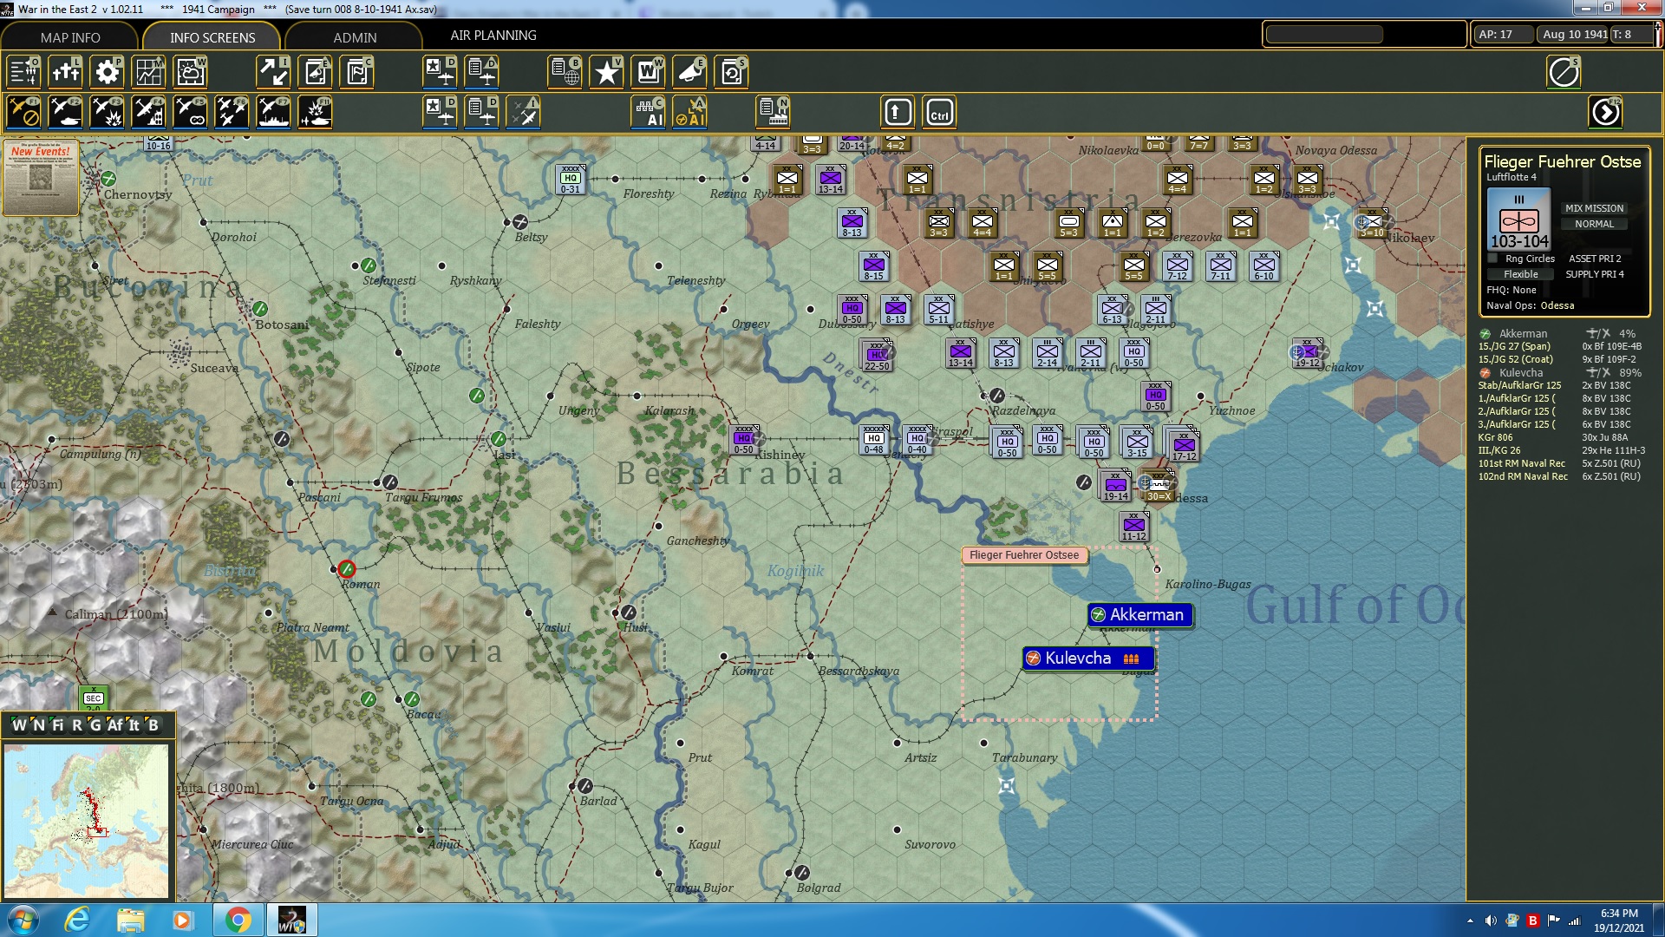Click the empty search field in top bar
The width and height of the screenshot is (1665, 937).
click(x=1324, y=35)
